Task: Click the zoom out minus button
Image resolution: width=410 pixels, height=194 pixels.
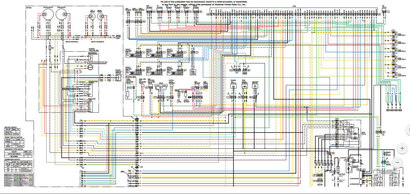Action: [397, 162]
